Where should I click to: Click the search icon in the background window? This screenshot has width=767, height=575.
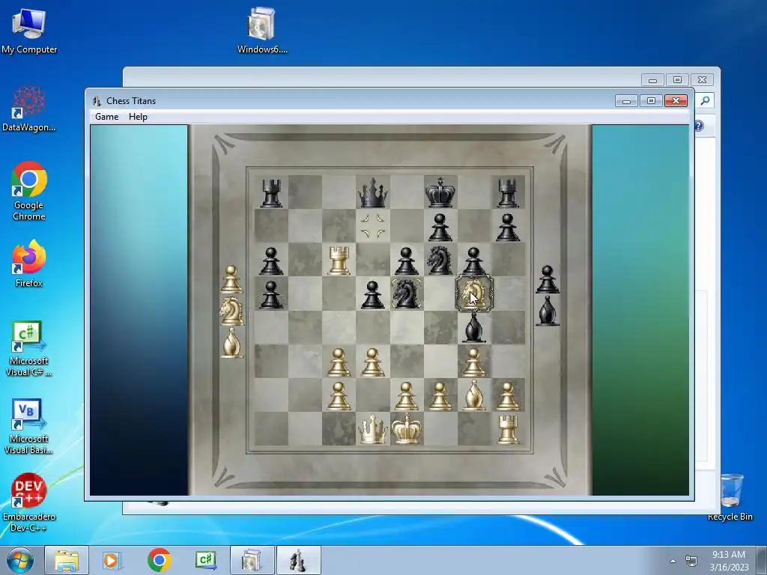(705, 101)
